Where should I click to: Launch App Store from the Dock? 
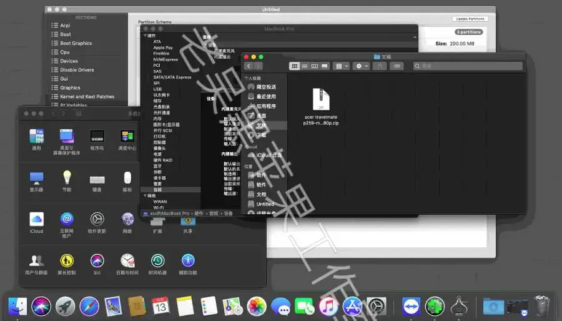(352, 306)
